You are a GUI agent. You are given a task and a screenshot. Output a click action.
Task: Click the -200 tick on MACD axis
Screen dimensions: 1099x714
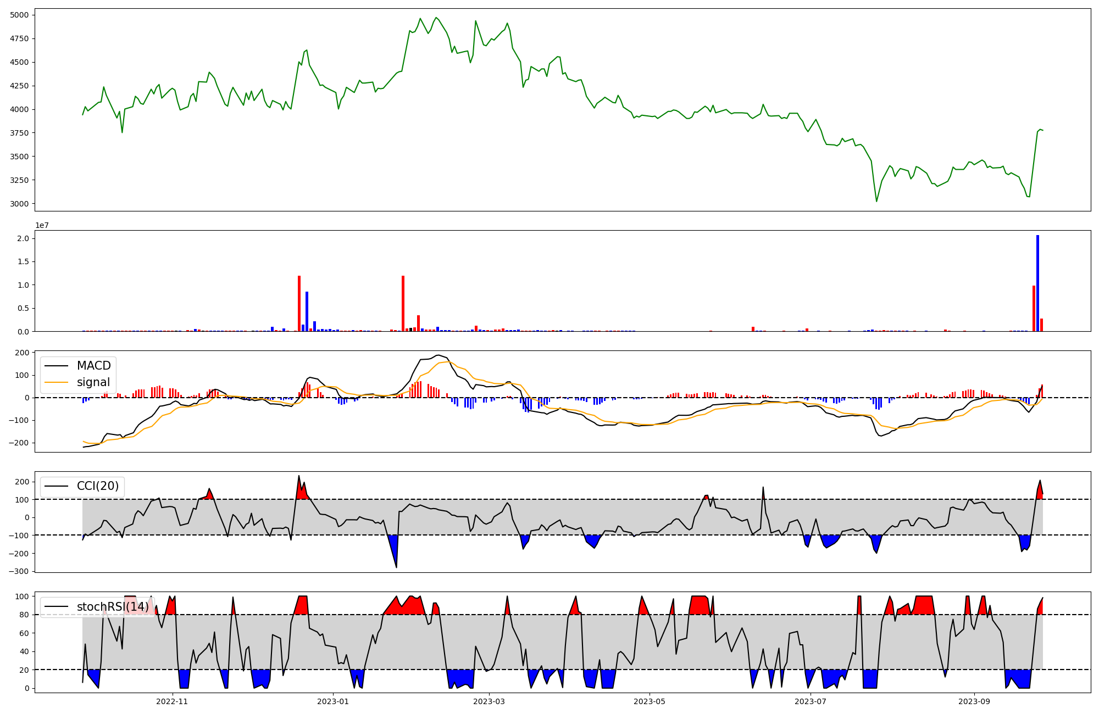(x=19, y=443)
